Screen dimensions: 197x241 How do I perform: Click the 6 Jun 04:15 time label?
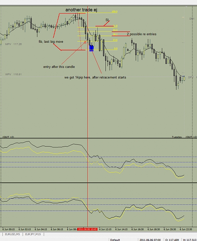coord(41,229)
